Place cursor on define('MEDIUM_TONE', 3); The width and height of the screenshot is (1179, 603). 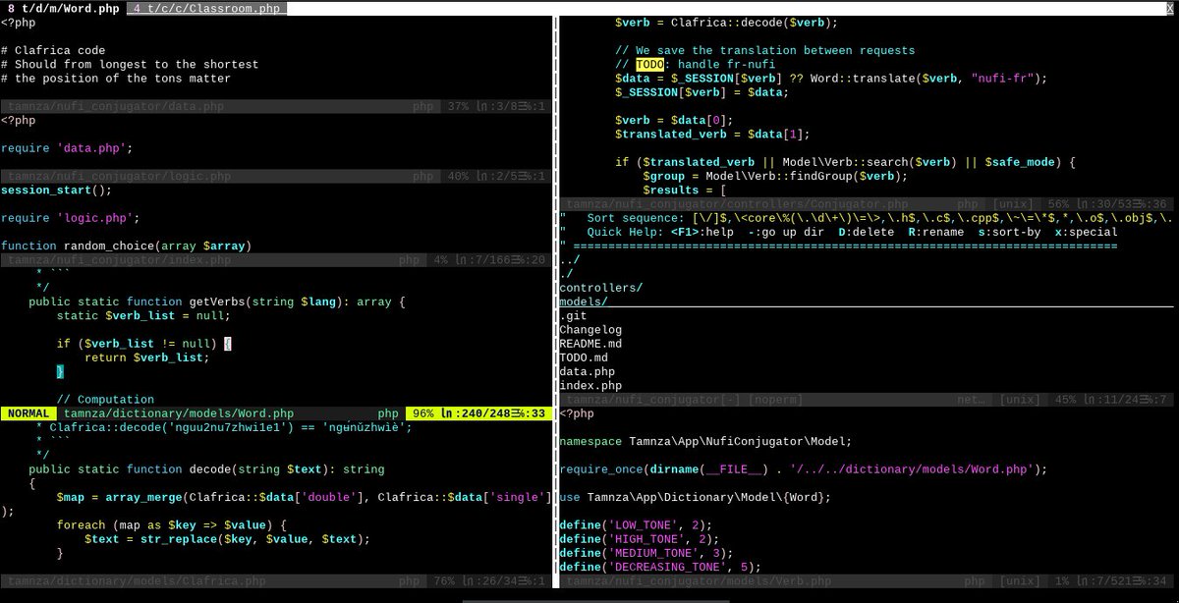[646, 553]
